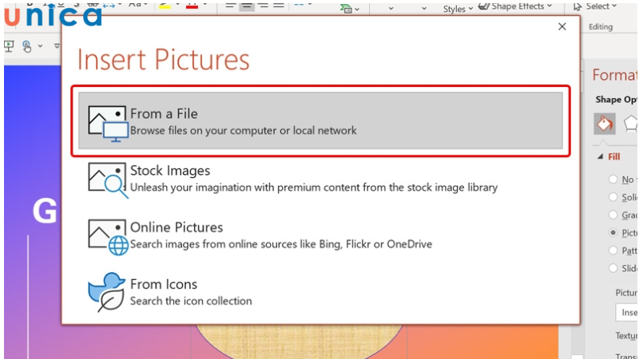Viewport: 639px width, 359px height.
Task: Open the font color dropdown arrow
Action: pos(205,4)
